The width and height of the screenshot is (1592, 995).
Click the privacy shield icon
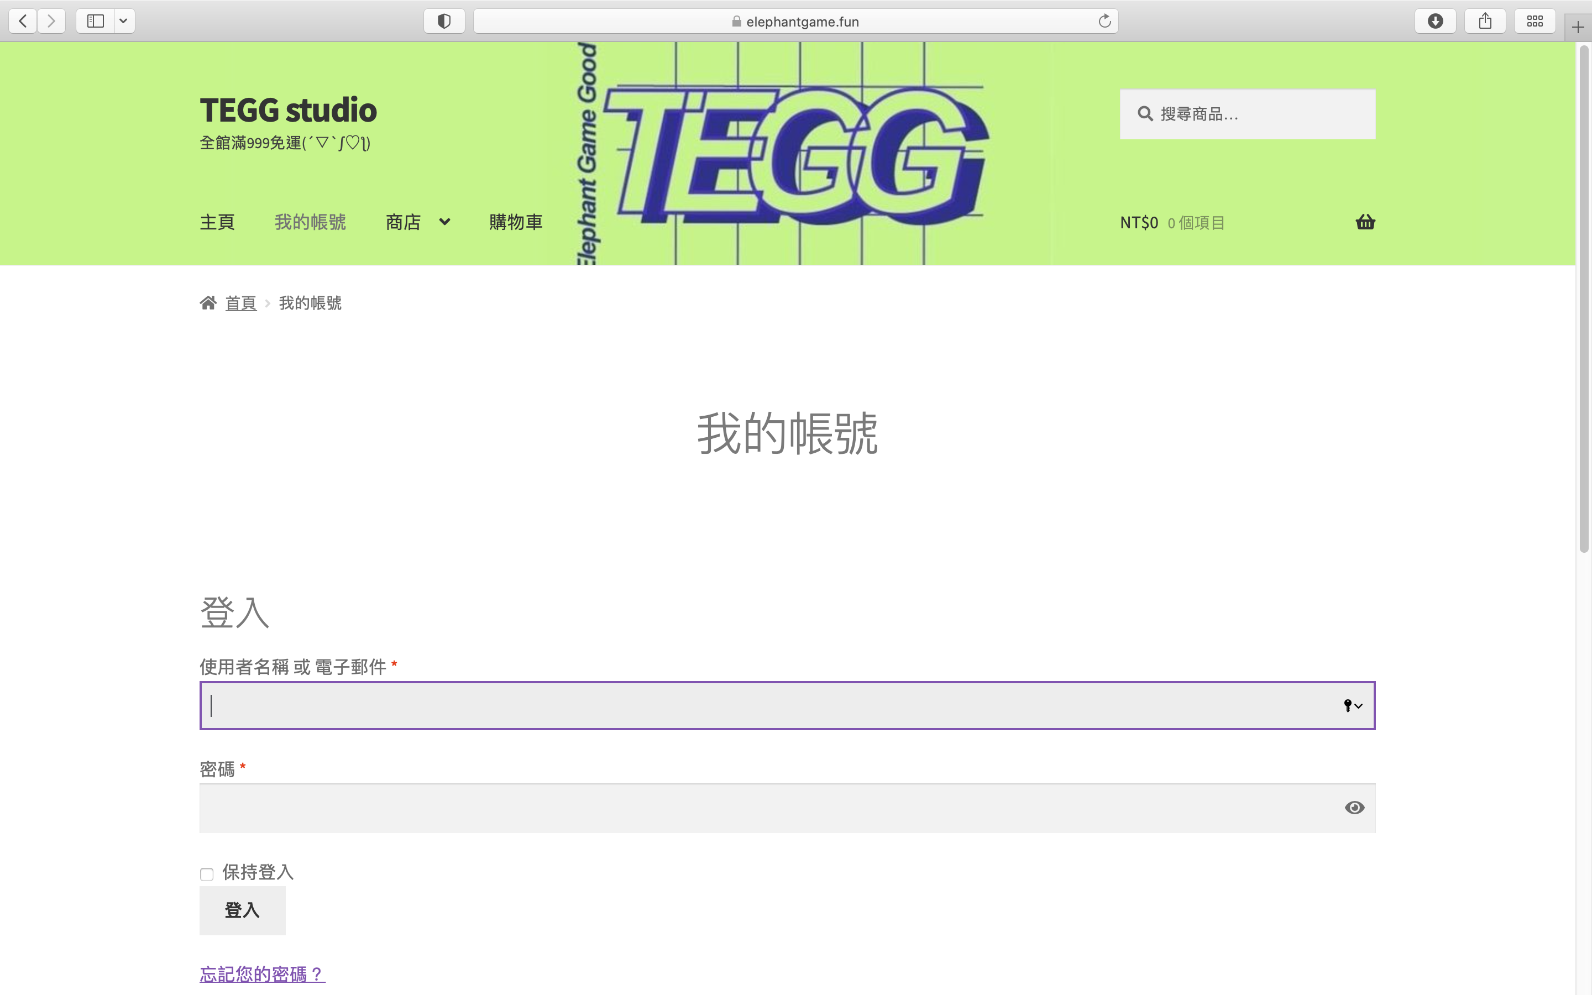[444, 21]
